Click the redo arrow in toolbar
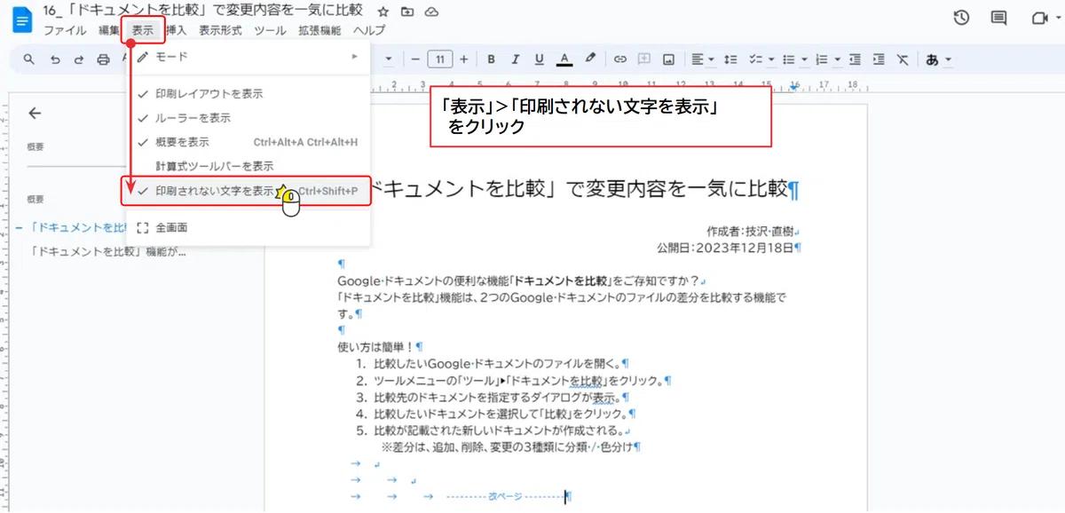The image size is (1065, 513). click(x=79, y=59)
